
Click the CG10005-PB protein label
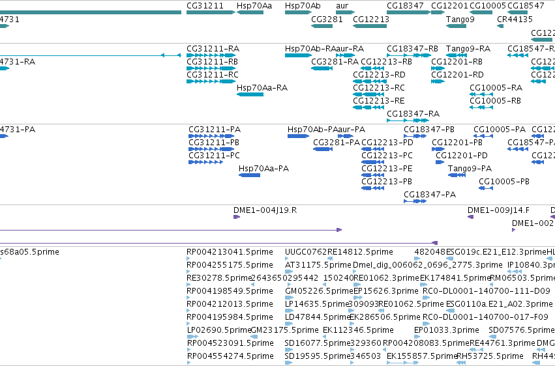pos(504,182)
